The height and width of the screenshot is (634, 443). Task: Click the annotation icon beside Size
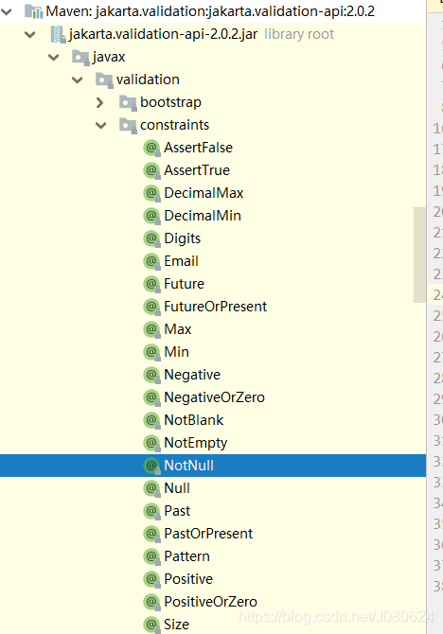(x=151, y=625)
